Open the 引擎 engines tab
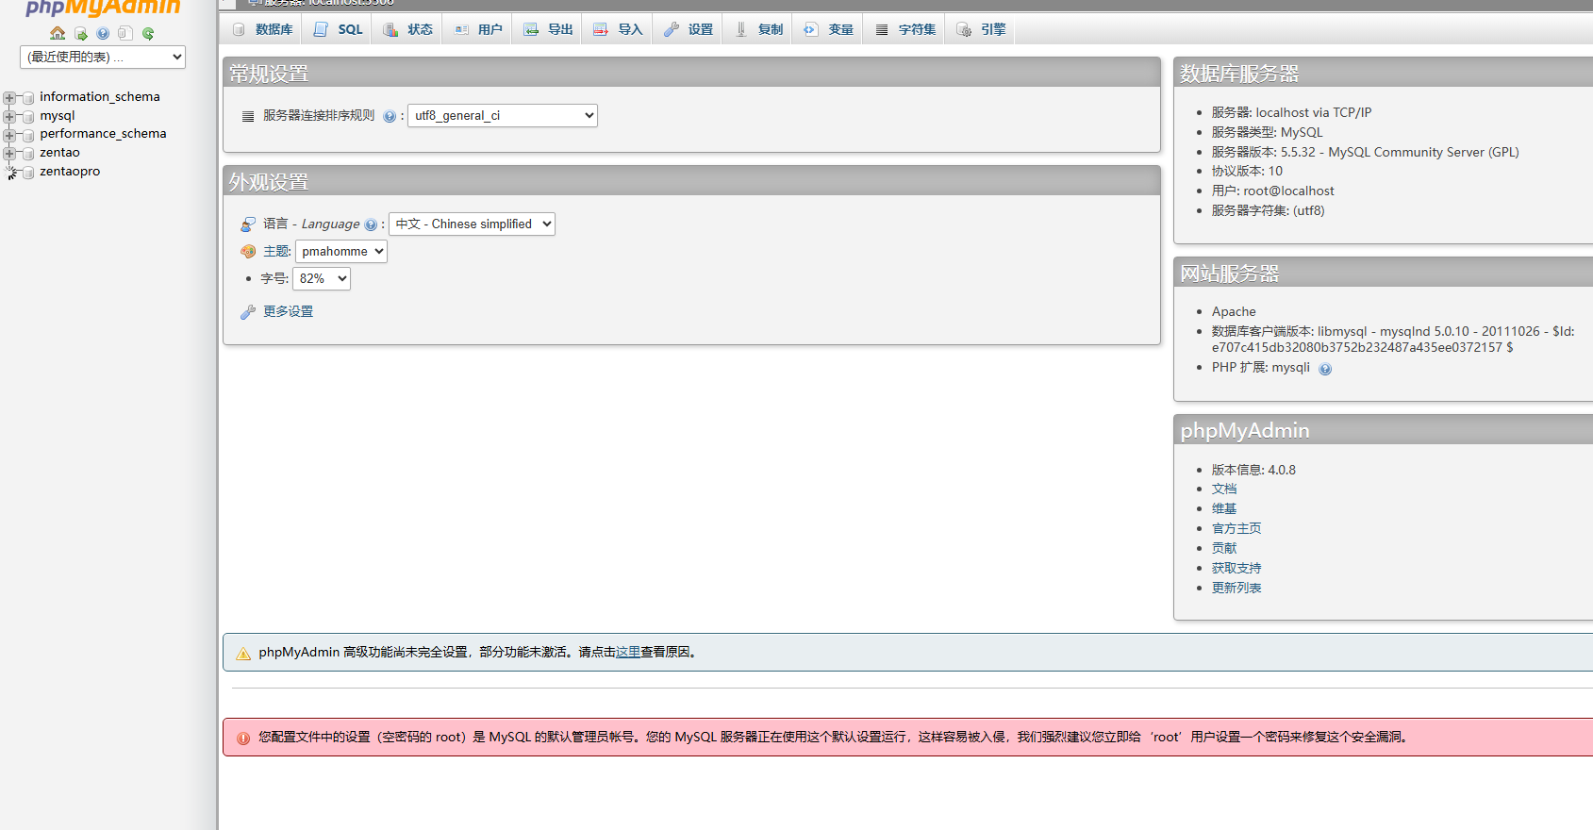Screen dimensions: 1593x830 coord(981,29)
